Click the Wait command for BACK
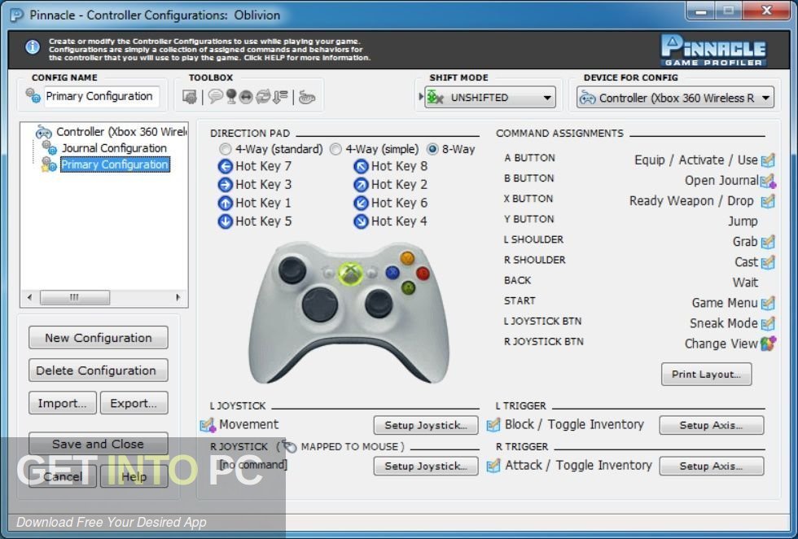 coord(745,283)
